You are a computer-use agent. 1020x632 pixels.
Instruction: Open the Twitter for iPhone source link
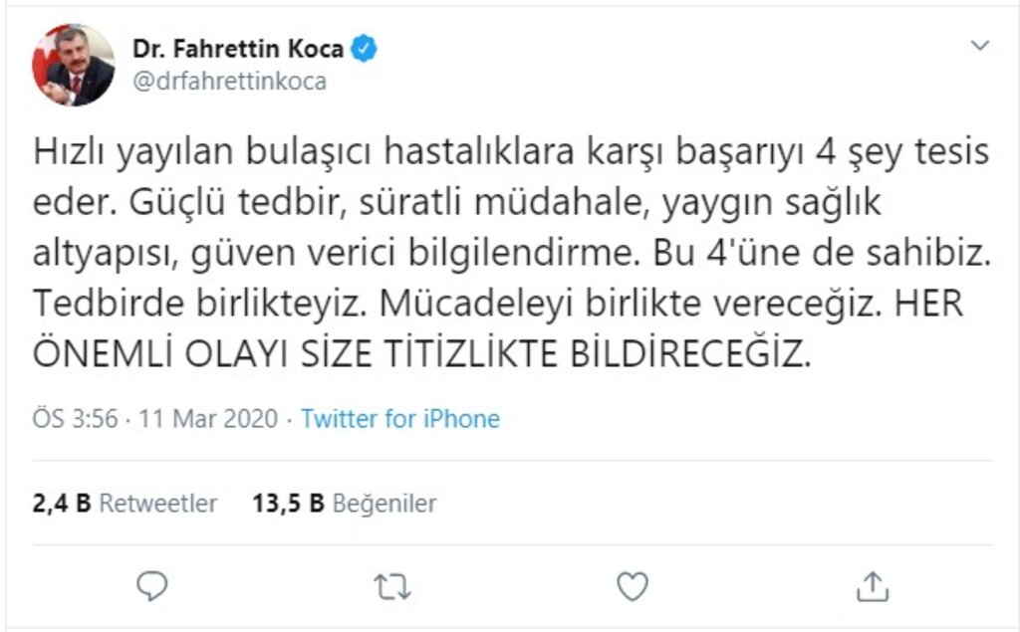coord(400,418)
